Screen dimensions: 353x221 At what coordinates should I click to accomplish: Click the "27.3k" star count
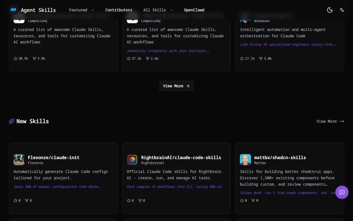(137, 59)
